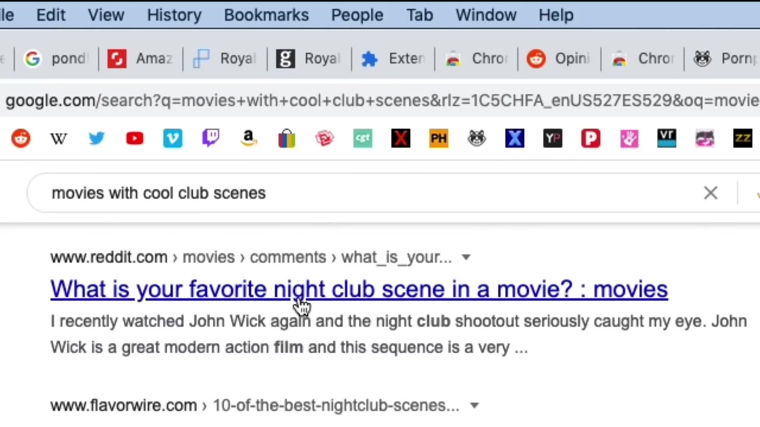Open the Wikipedia W bookmark
The width and height of the screenshot is (760, 427).
coord(58,139)
